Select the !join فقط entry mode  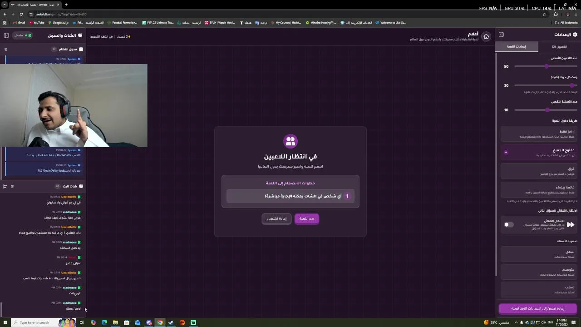pos(539,134)
